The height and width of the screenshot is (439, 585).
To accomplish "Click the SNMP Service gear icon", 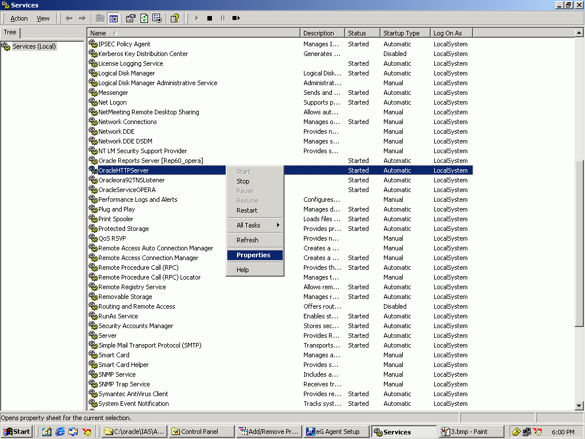I will (93, 374).
